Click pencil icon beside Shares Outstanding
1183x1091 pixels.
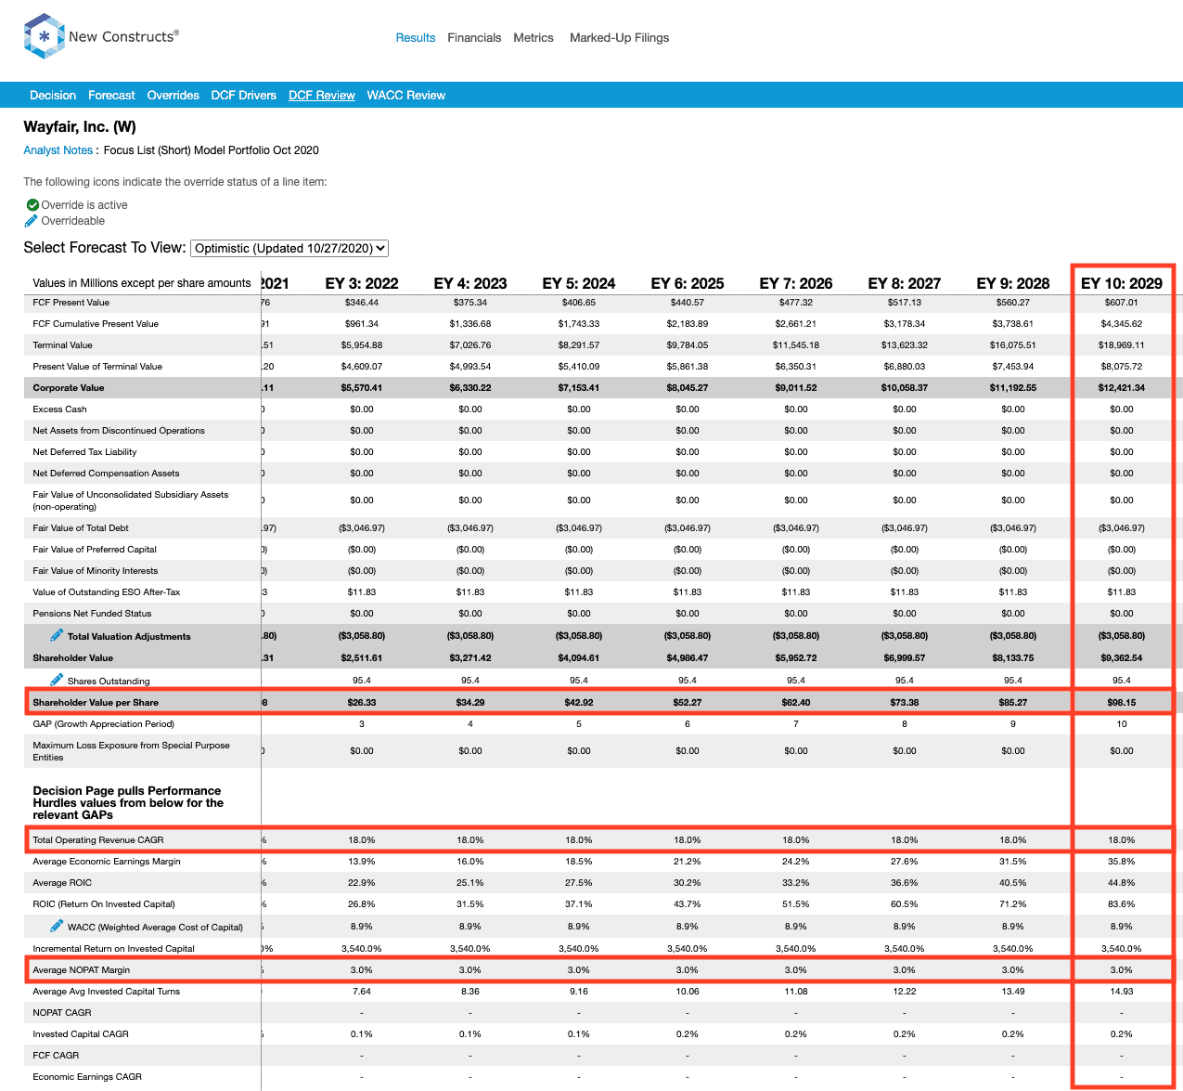[57, 680]
